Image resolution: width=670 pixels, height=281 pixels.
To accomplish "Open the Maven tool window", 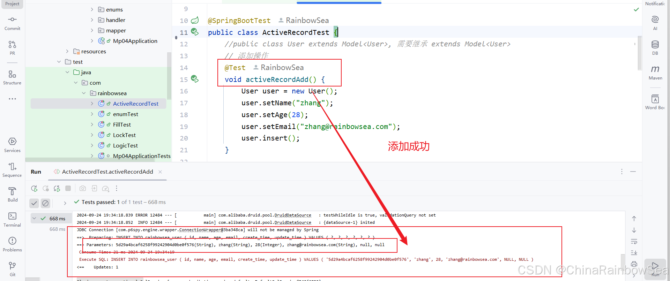I will (655, 72).
